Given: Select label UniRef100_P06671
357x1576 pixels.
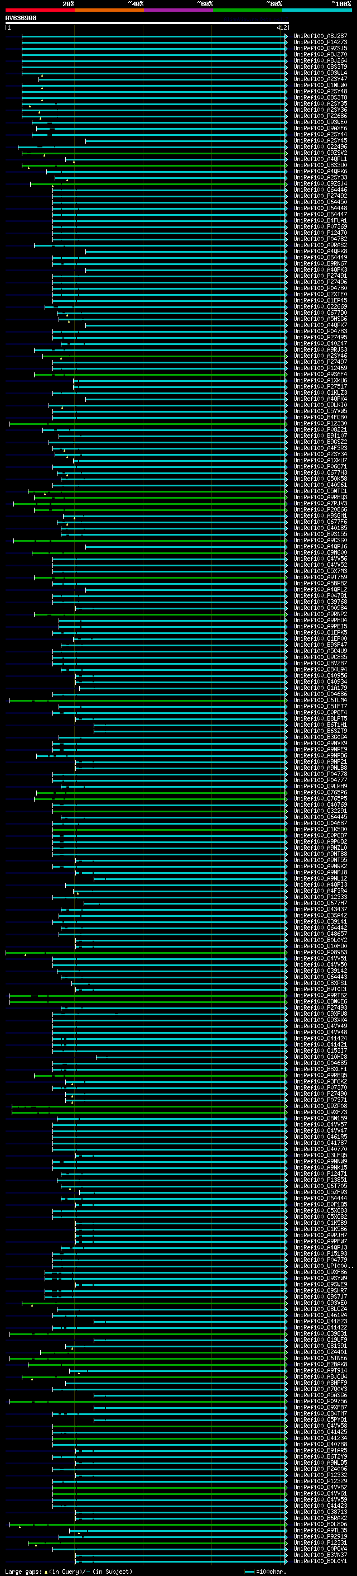Looking at the screenshot, I should pyautogui.click(x=320, y=467).
